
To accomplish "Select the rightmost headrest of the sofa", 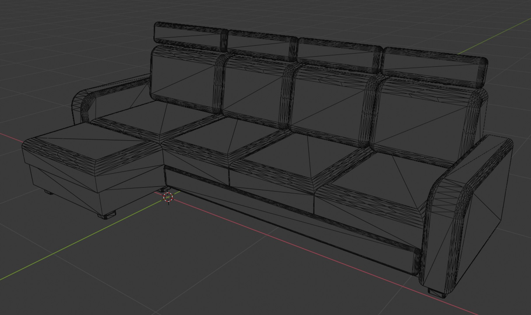I will click(434, 67).
